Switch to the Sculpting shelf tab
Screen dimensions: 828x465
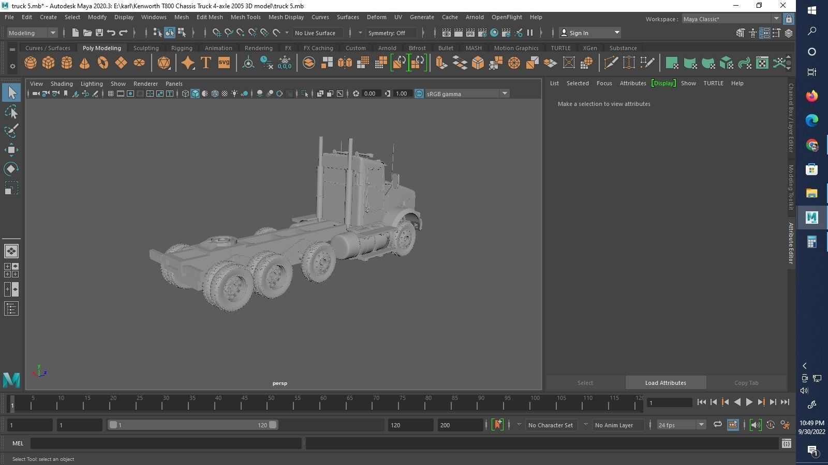[x=146, y=48]
